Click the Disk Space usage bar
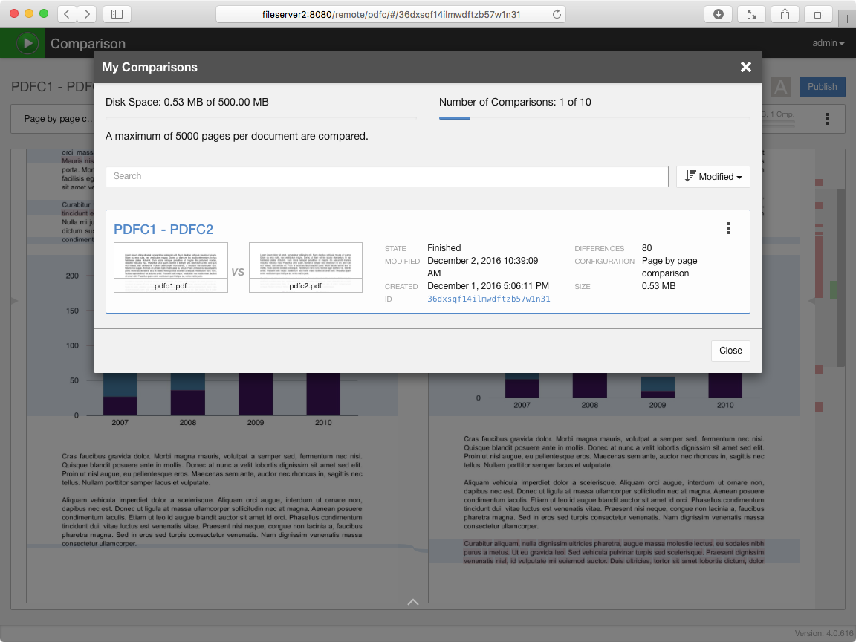Viewport: 856px width, 642px height. click(261, 118)
